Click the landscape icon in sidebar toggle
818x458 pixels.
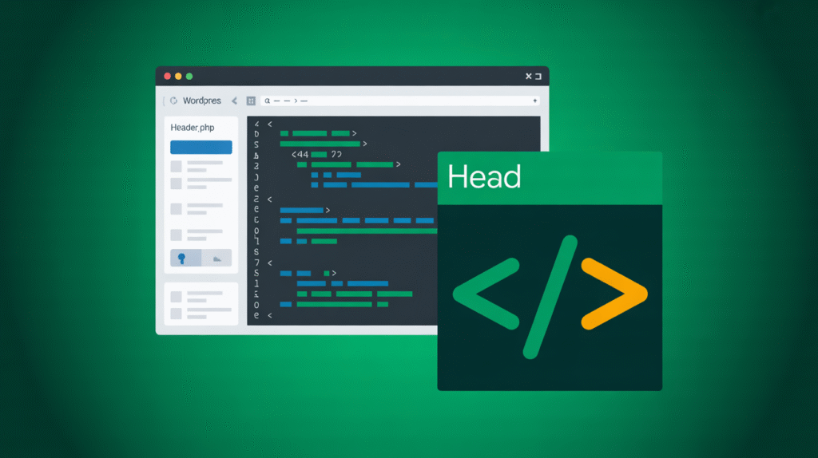click(x=216, y=258)
